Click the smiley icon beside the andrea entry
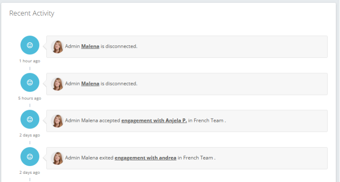 click(x=30, y=157)
